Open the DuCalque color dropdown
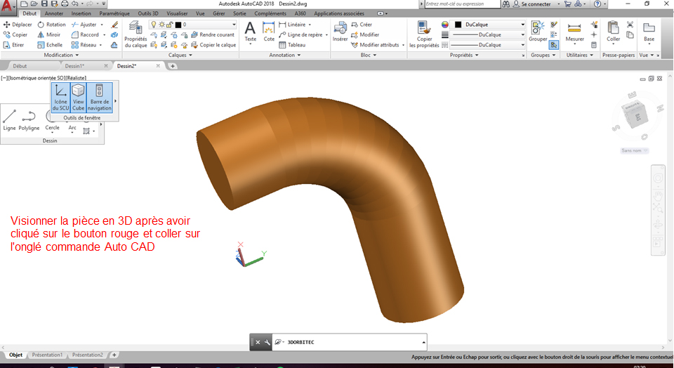 tap(491, 25)
